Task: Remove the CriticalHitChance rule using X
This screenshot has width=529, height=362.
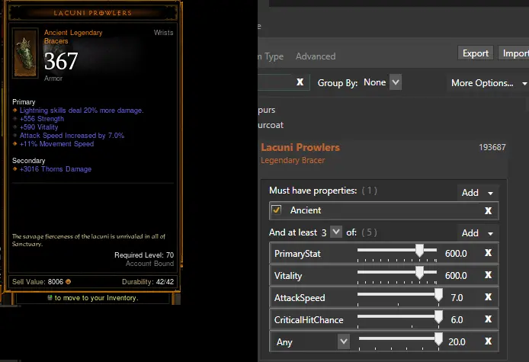Action: coord(488,319)
